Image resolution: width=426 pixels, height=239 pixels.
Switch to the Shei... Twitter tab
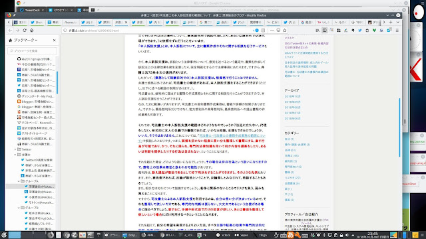tap(37, 22)
